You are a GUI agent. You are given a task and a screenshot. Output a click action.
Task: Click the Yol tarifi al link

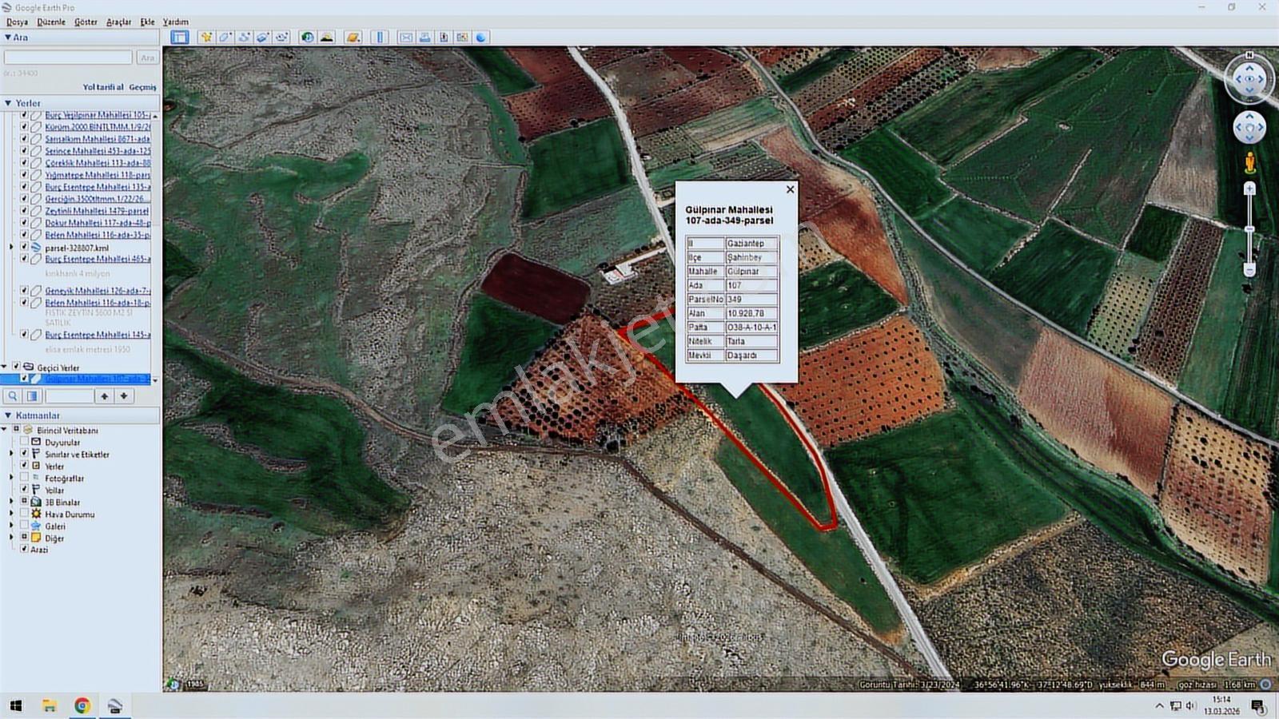[x=103, y=87]
